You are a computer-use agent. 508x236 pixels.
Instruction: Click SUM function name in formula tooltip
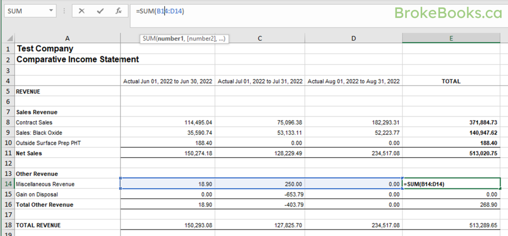coord(149,38)
